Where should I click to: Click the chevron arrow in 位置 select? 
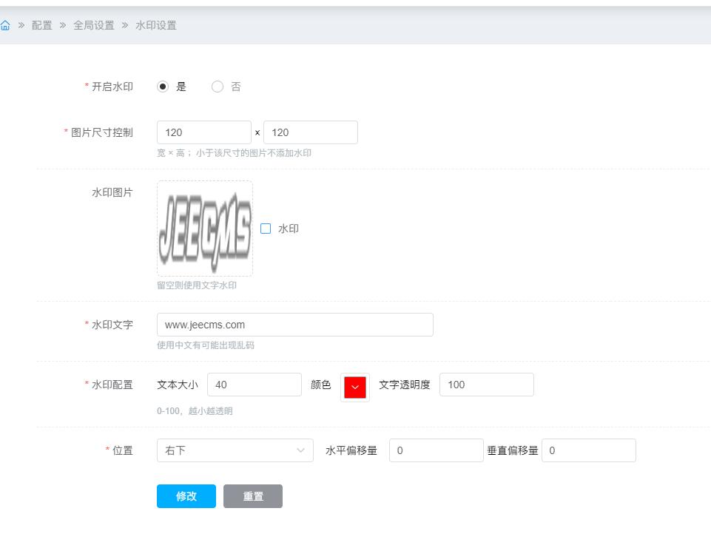coord(300,450)
